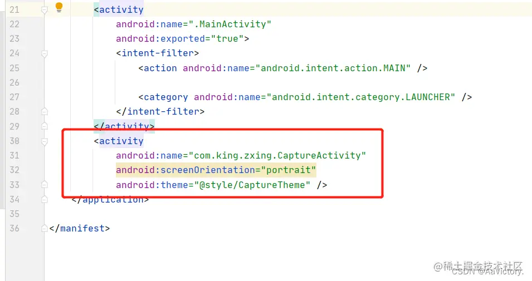Viewport: 532px width, 281px height.
Task: Collapse the activity fold at line 30
Action: click(45, 141)
